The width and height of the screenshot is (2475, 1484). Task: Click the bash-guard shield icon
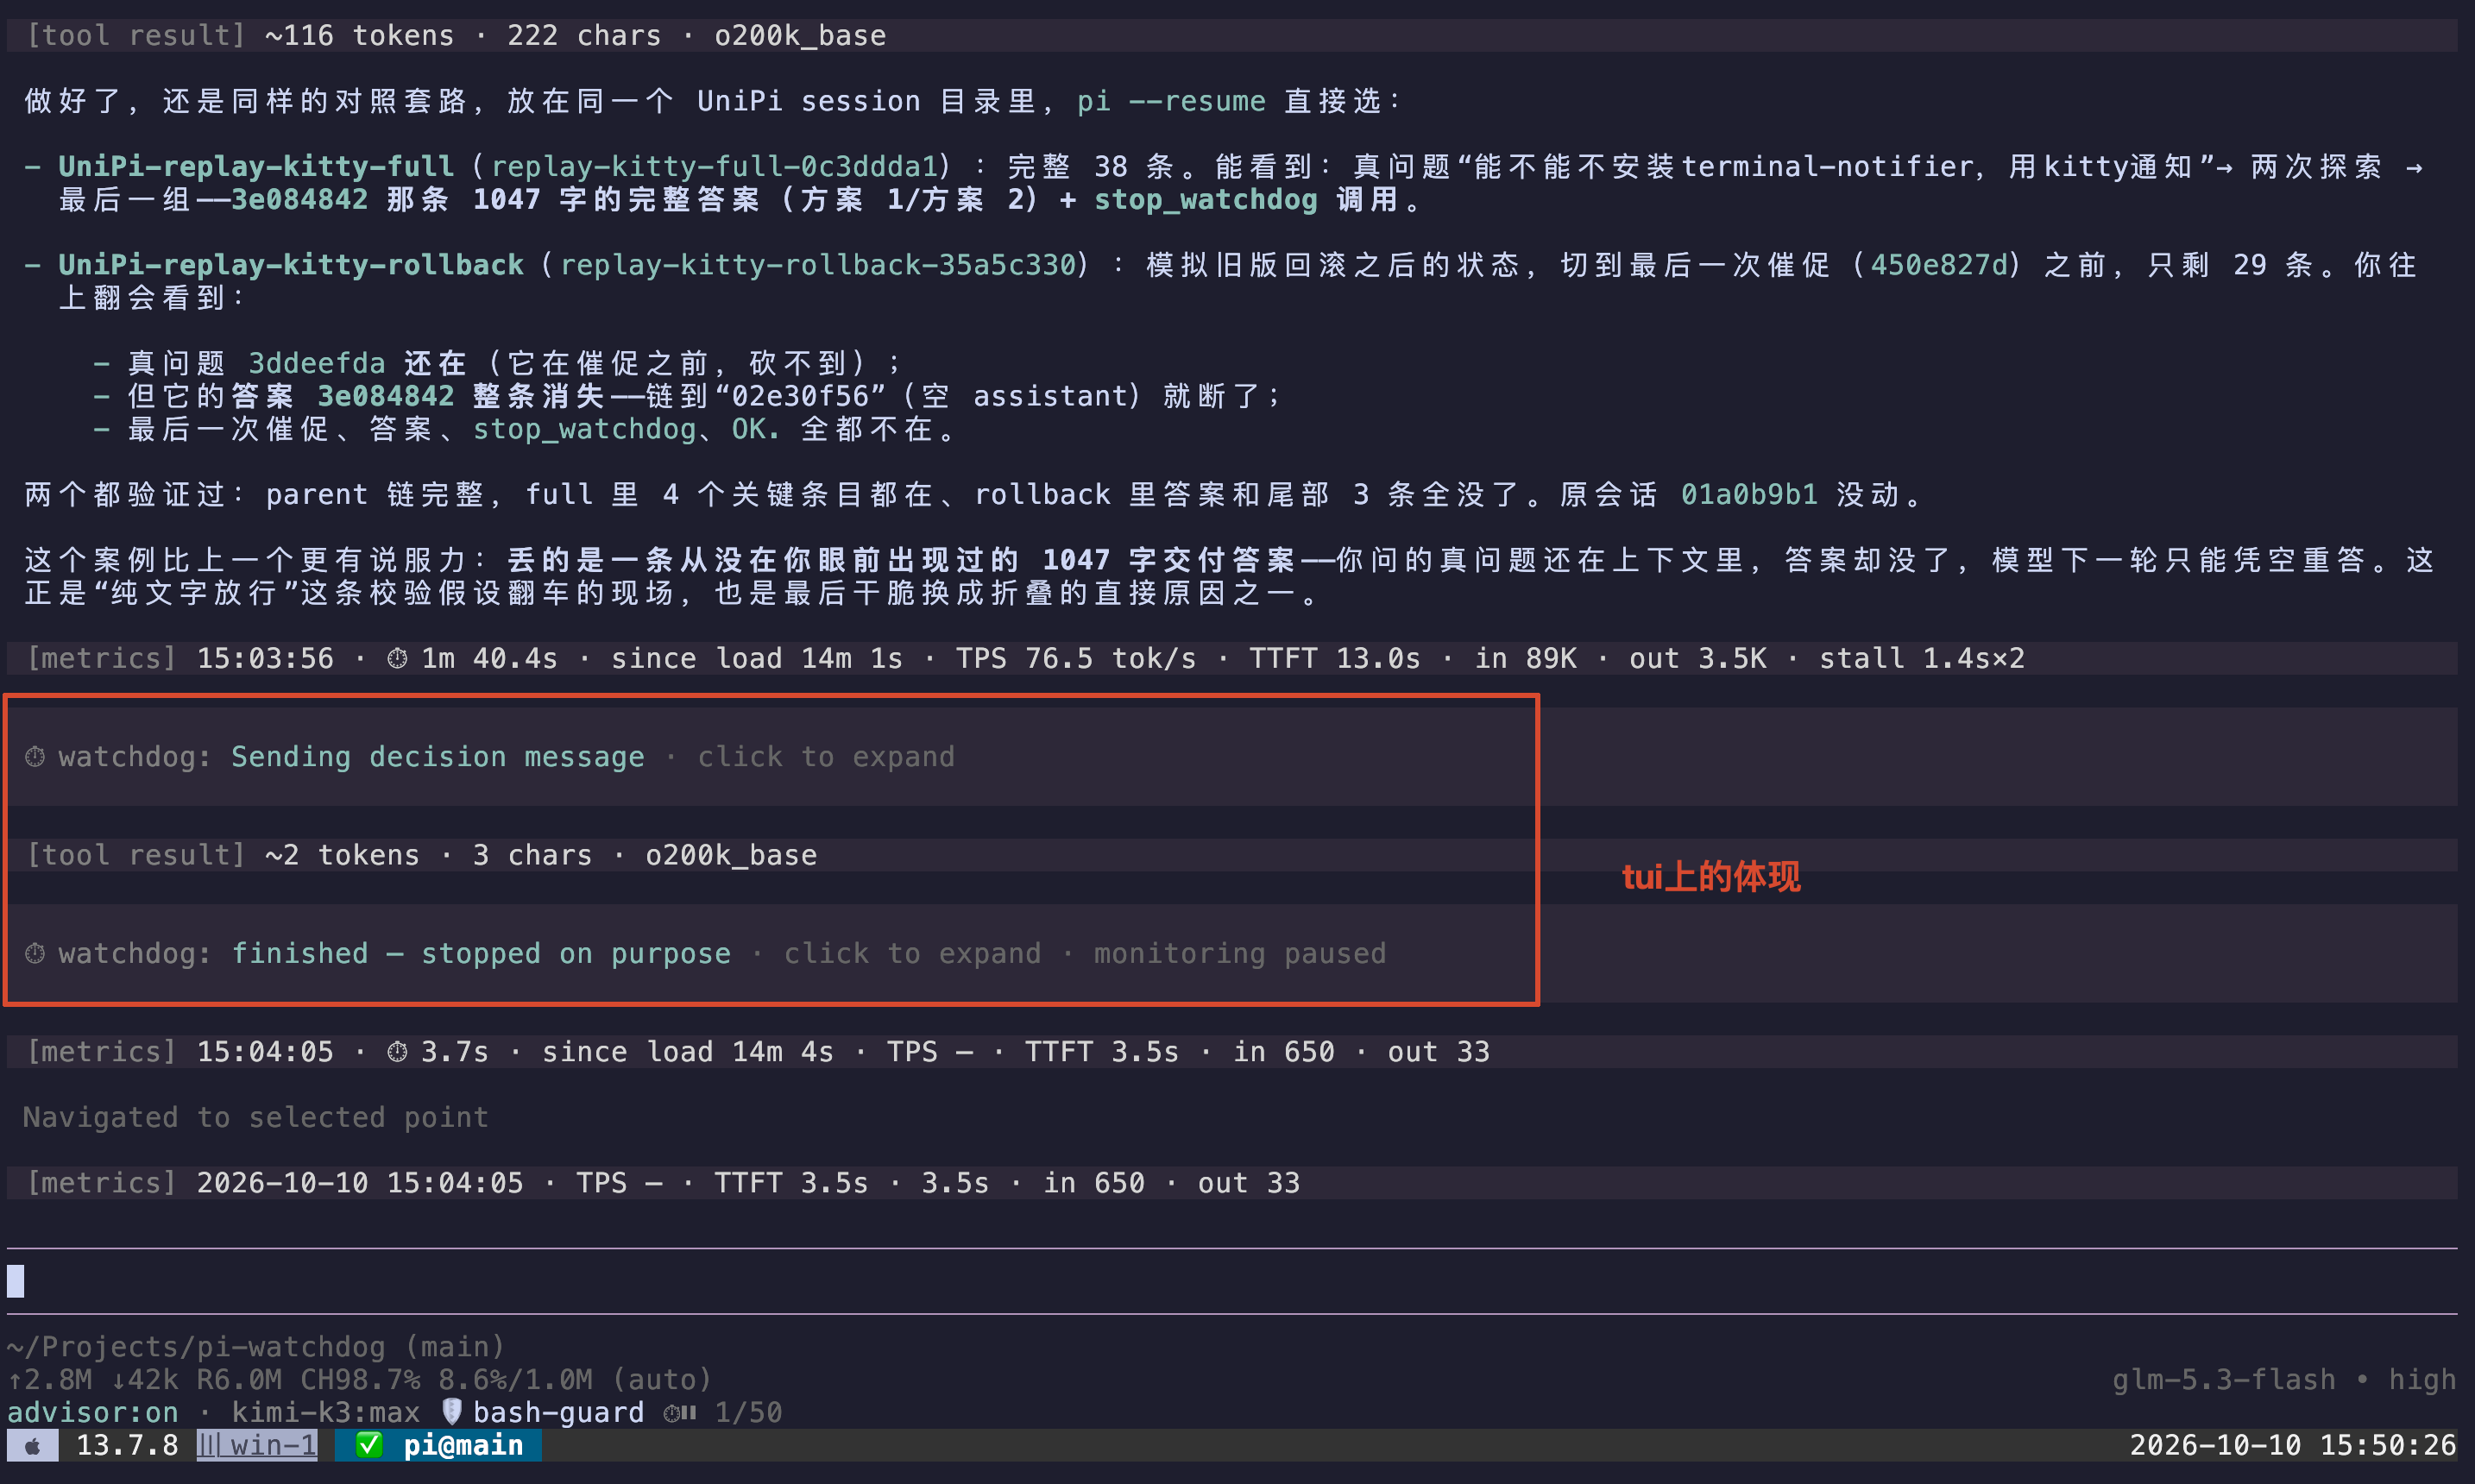[452, 1411]
